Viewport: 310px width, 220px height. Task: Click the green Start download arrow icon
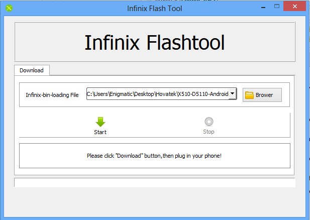coord(100,122)
